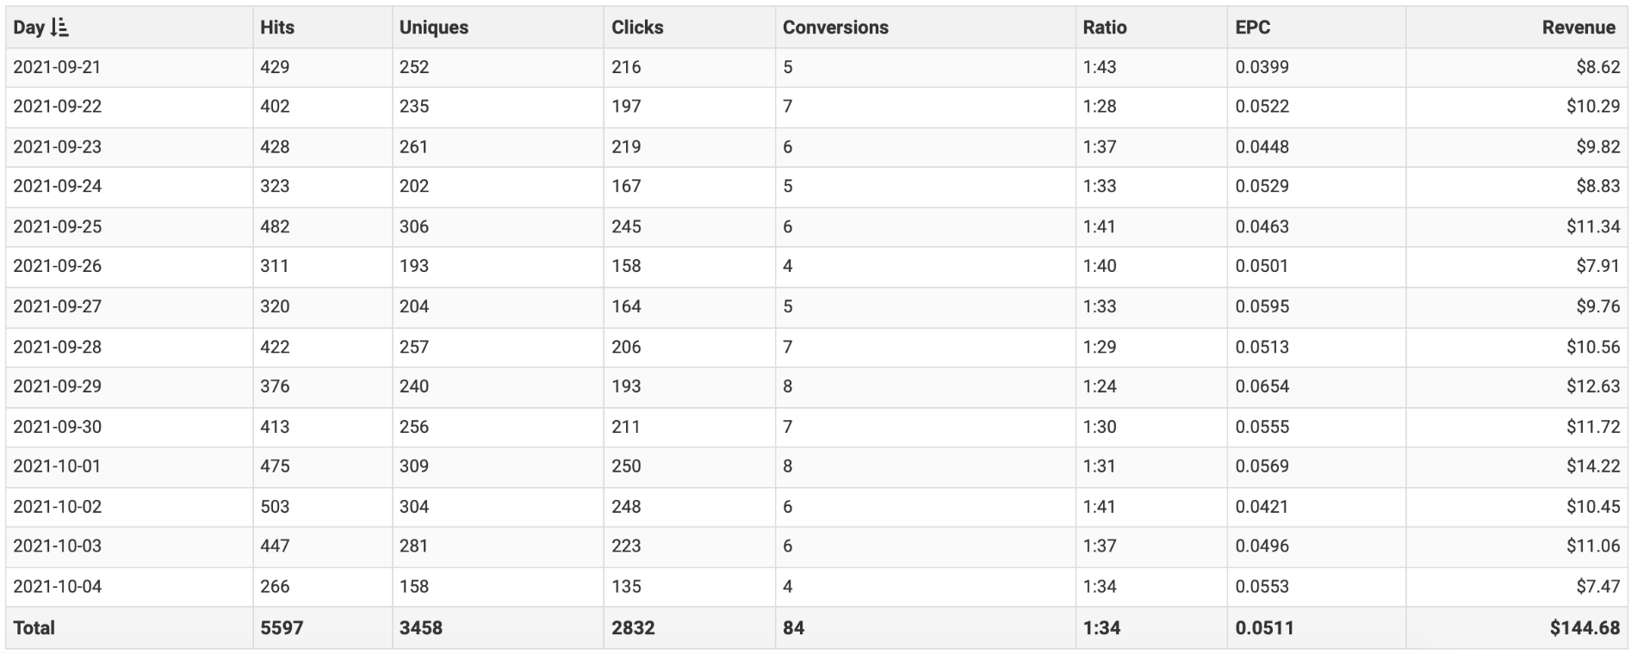Click the 2021-09-25 row date

[57, 226]
